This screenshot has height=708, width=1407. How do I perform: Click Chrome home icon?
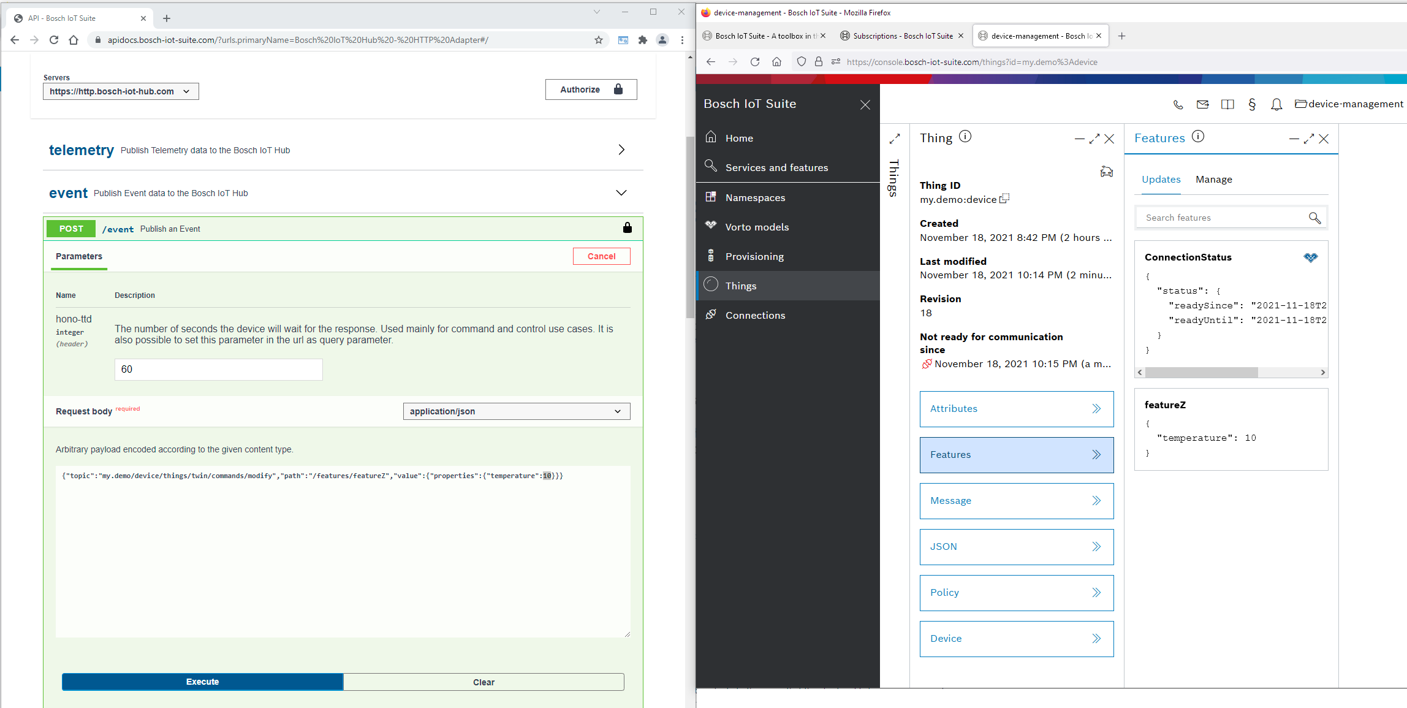pos(74,40)
